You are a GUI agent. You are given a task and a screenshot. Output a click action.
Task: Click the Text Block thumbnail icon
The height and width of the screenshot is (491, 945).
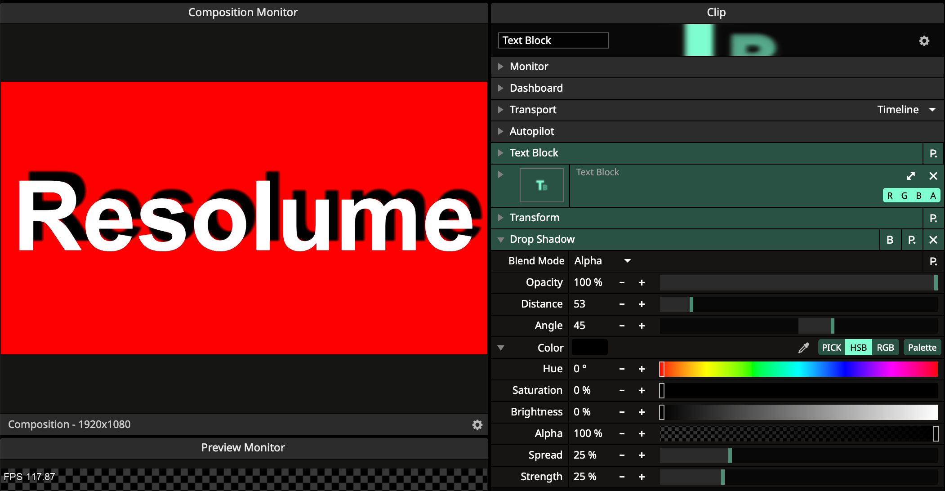coord(541,185)
